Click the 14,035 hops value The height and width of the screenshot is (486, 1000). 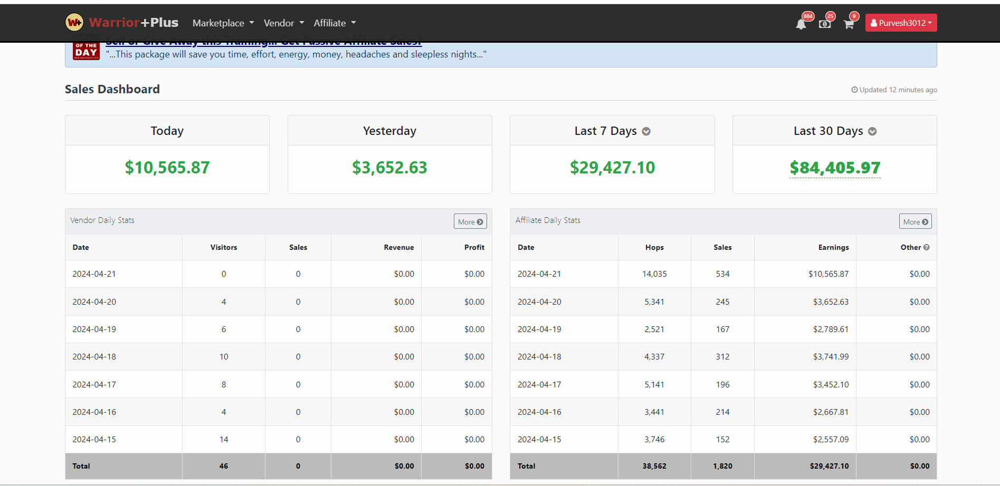coord(654,274)
